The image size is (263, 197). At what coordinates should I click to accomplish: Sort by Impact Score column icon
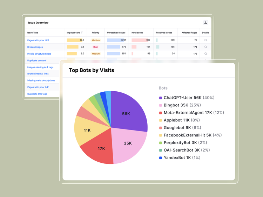pyautogui.click(x=82, y=33)
